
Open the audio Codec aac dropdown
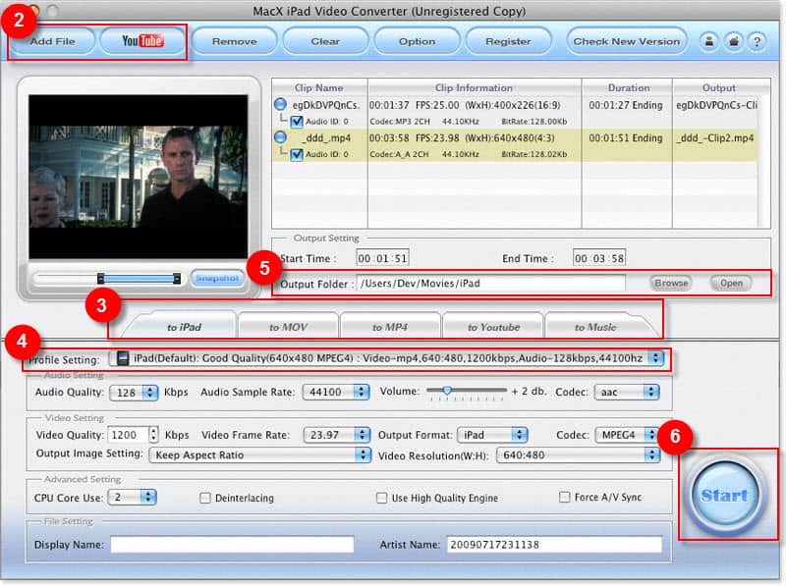point(627,392)
